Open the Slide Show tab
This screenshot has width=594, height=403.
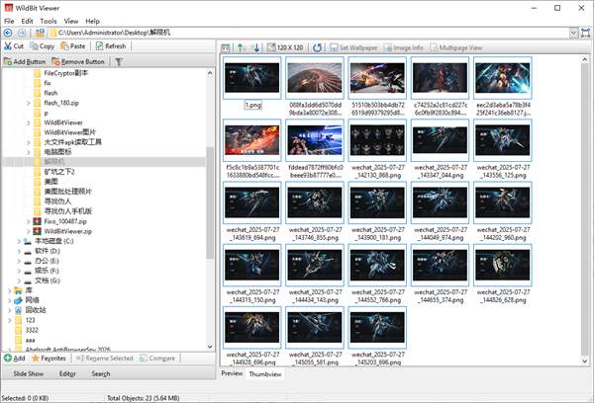pos(28,374)
